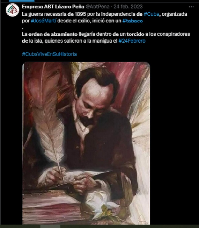Click the scrollbar track left of thumb
199x228 pixels.
[x=20, y=226]
